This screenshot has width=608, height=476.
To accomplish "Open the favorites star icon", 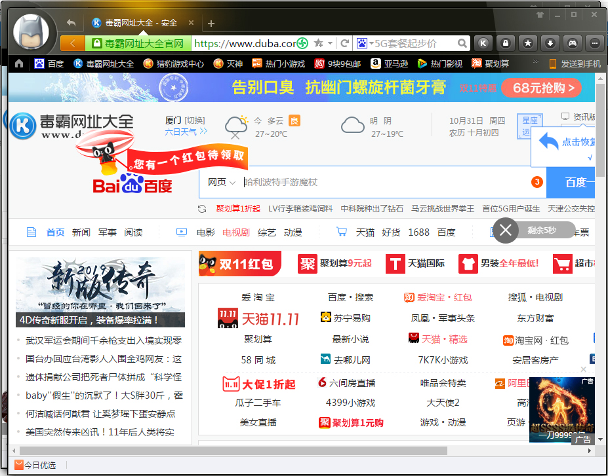I will click(x=528, y=42).
